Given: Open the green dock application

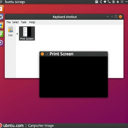Looking at the screenshot, I should tap(2, 34).
